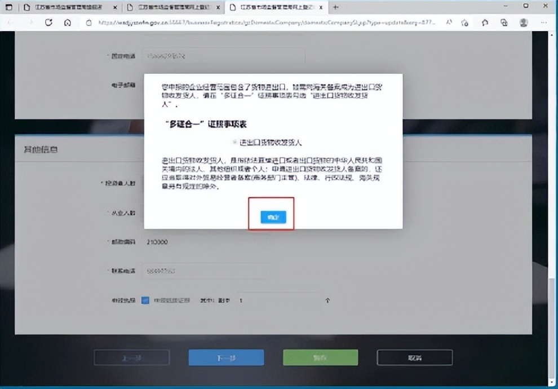The height and width of the screenshot is (389, 558).
Task: Add this page to favorites
Action: coord(465,23)
